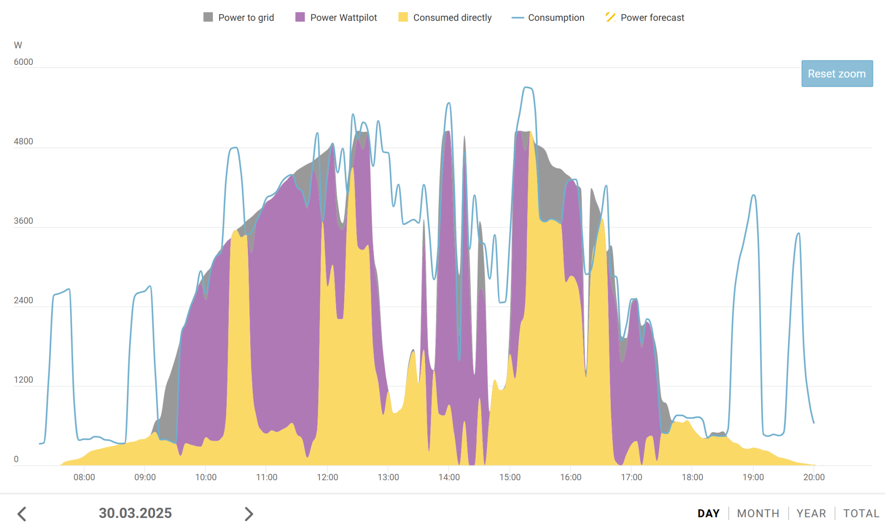Click the yellow Consumed directly legend swatch
The image size is (885, 529).
click(403, 17)
